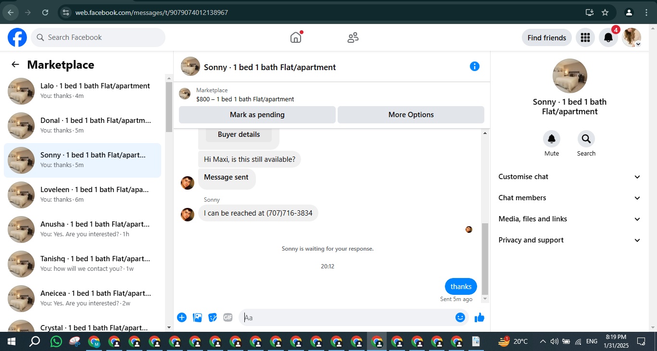Click the conversation list scrollbar

(x=169, y=107)
